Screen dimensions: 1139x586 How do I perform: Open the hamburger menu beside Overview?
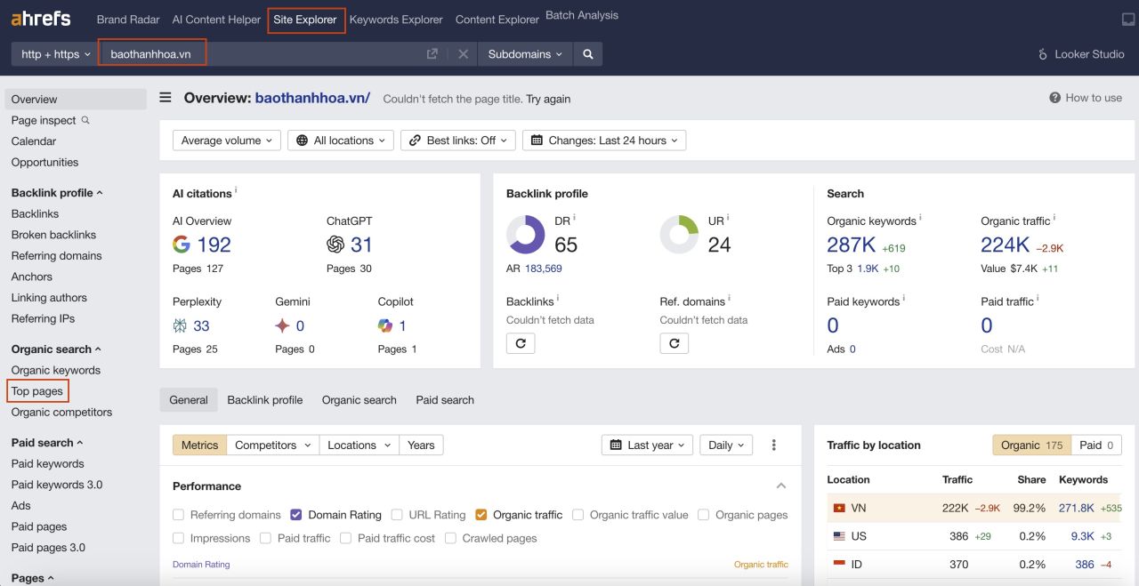click(166, 98)
